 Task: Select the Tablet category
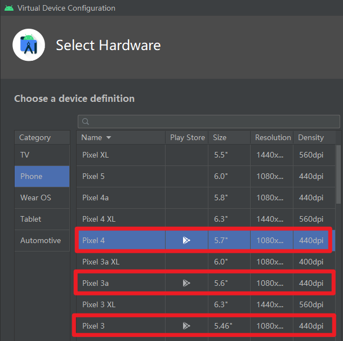[42, 219]
